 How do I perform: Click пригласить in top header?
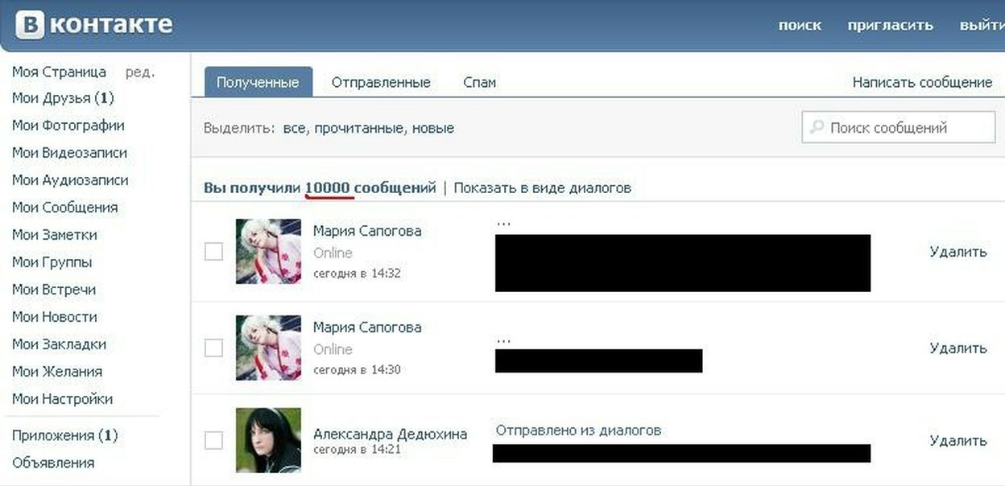click(x=891, y=25)
